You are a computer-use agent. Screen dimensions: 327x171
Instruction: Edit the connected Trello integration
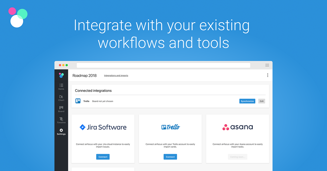tap(262, 101)
